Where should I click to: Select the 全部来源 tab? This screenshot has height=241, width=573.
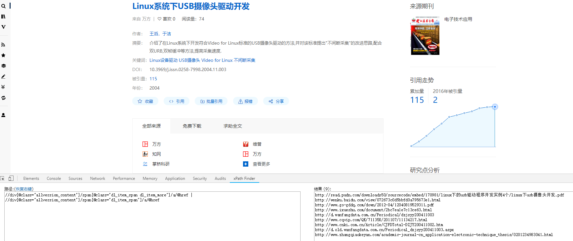(151, 126)
